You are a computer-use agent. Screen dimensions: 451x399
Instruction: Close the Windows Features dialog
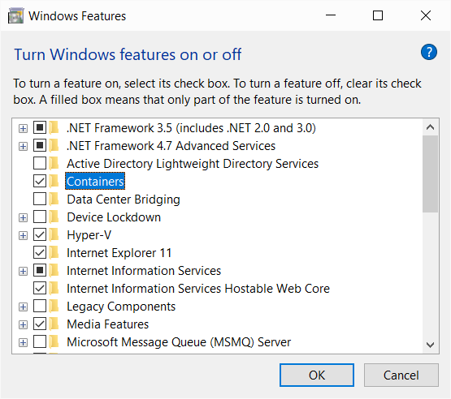pos(425,15)
